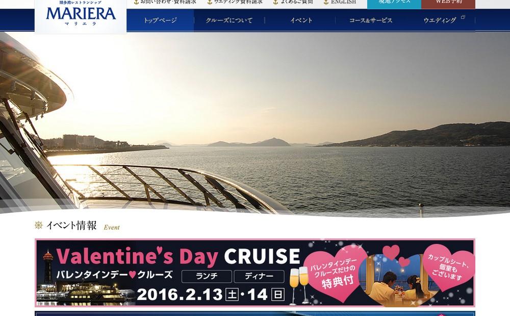Image resolution: width=510 pixels, height=316 pixels.
Task: Open the クルーズについて menu item
Action: coord(229,20)
